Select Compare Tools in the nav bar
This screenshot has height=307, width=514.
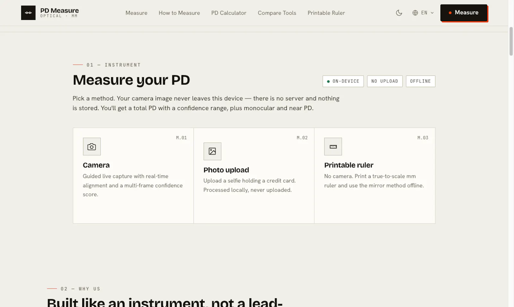[277, 13]
